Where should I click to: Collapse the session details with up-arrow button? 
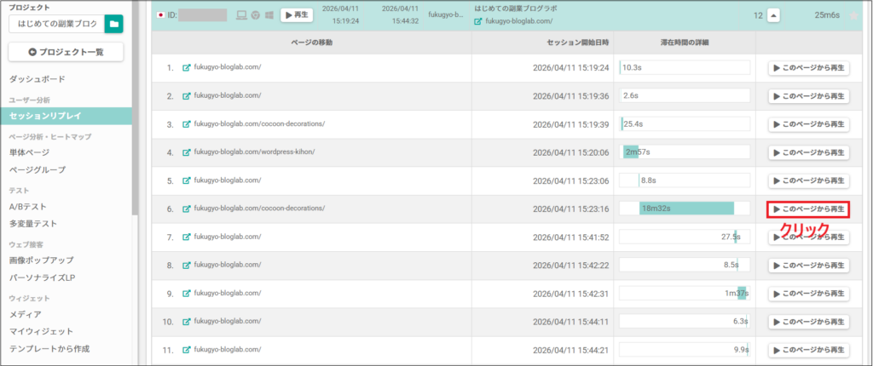pyautogui.click(x=773, y=15)
